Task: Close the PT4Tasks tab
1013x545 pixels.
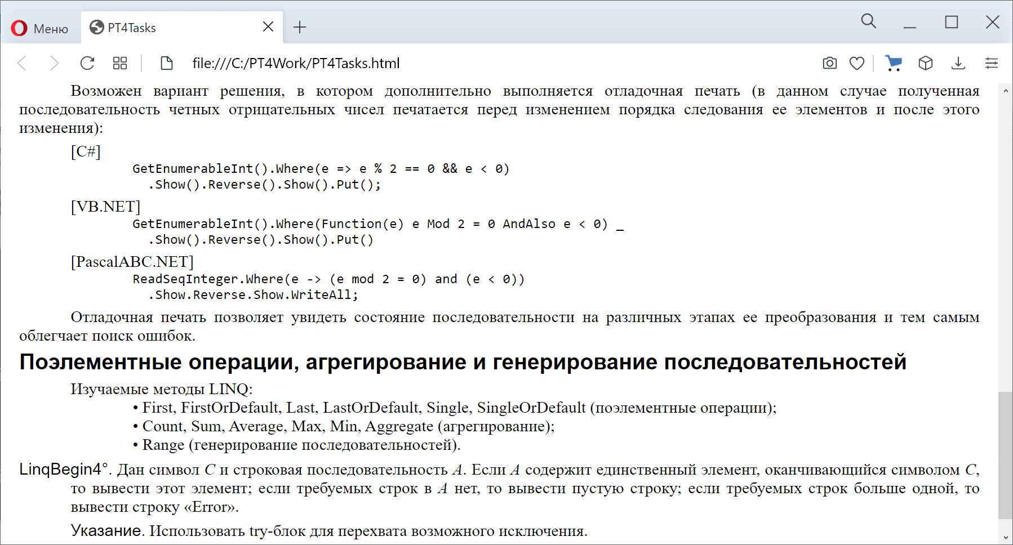Action: click(x=268, y=26)
